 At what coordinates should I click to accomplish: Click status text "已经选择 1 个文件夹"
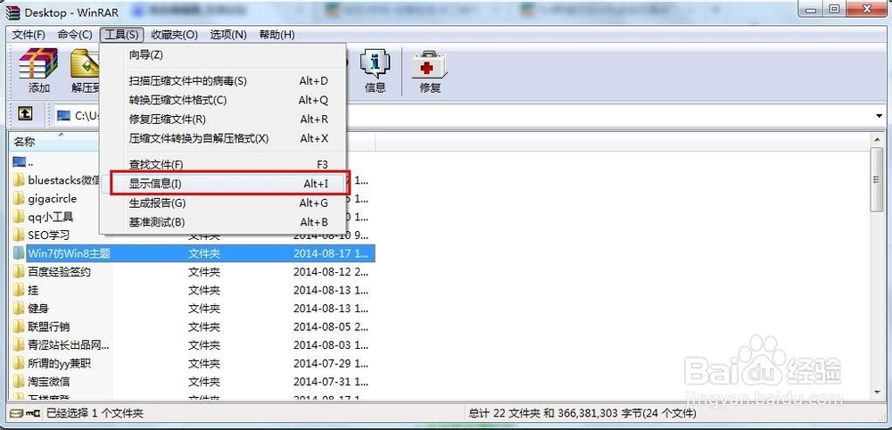pyautogui.click(x=95, y=413)
